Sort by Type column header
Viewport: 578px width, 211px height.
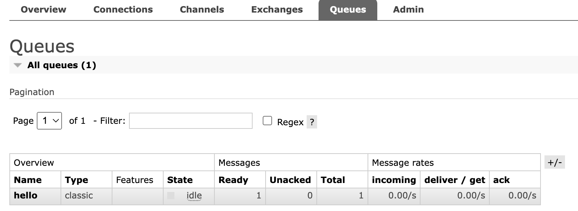pos(76,180)
